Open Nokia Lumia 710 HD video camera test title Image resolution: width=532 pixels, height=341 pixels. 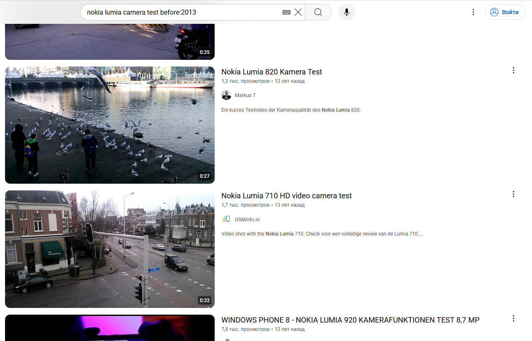pos(286,196)
